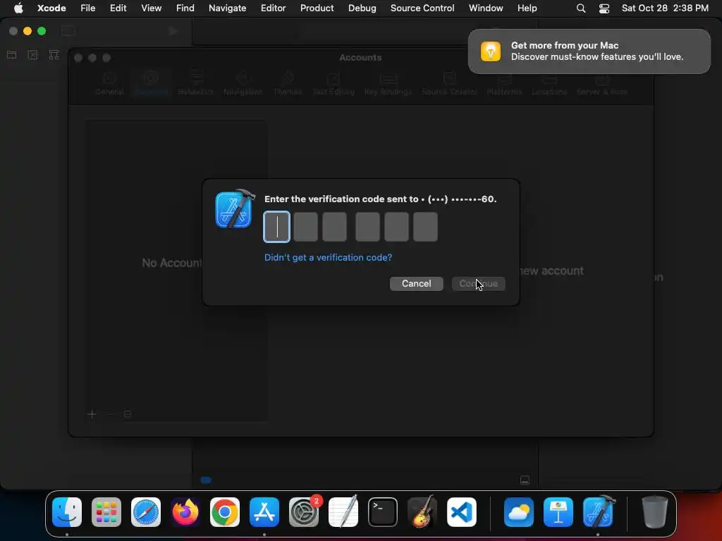Select Behaviors tab in settings window
This screenshot has height=541, width=722.
[x=196, y=84]
